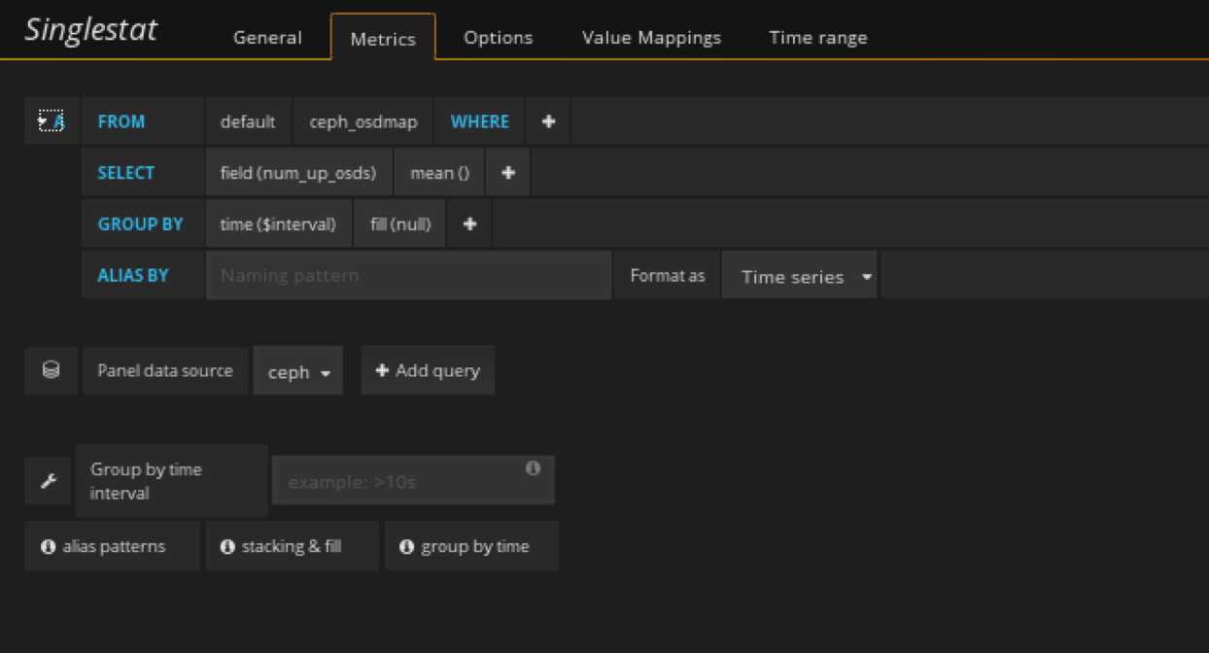Open the ceph data source dropdown

point(298,371)
